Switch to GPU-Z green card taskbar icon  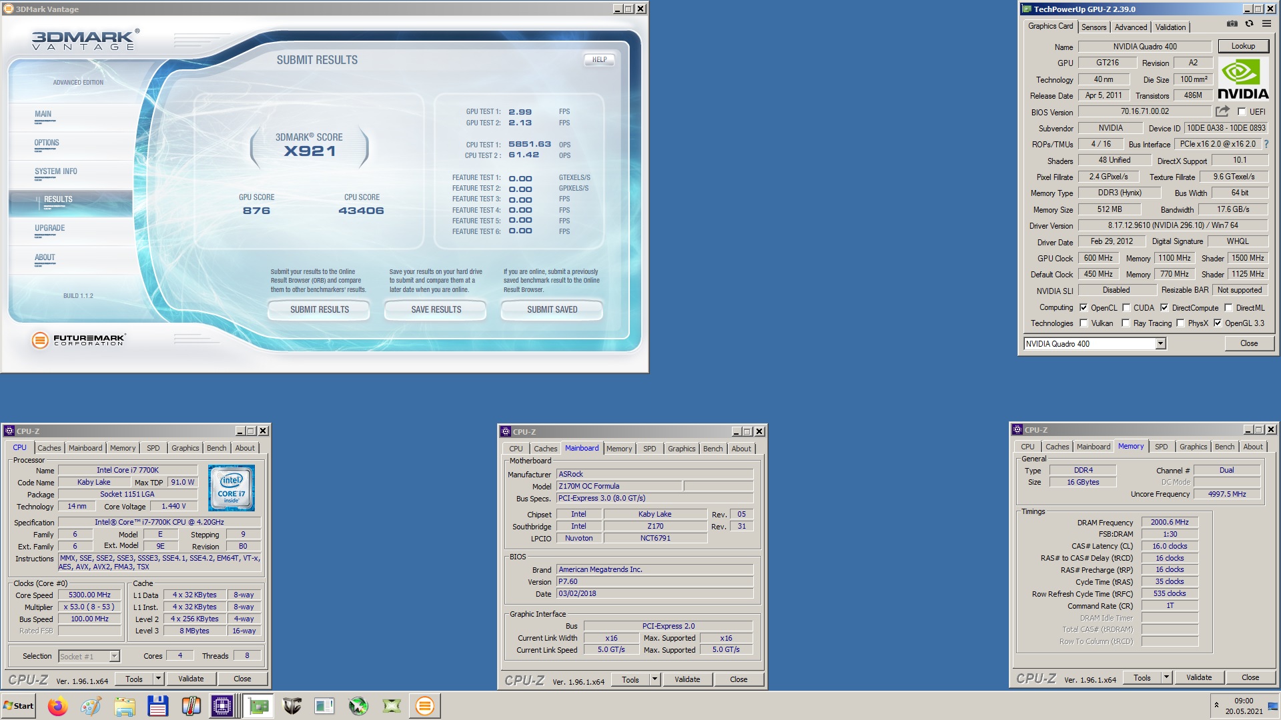coord(258,706)
